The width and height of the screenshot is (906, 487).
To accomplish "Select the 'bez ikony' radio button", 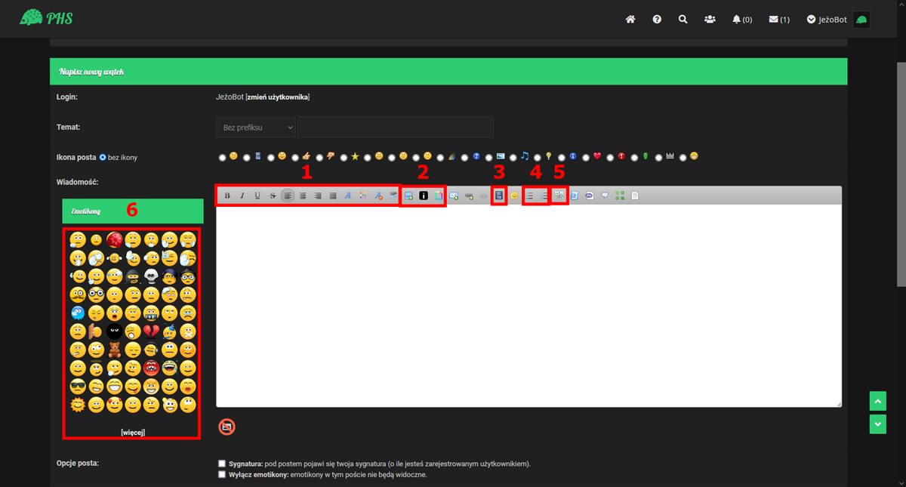I will click(103, 158).
